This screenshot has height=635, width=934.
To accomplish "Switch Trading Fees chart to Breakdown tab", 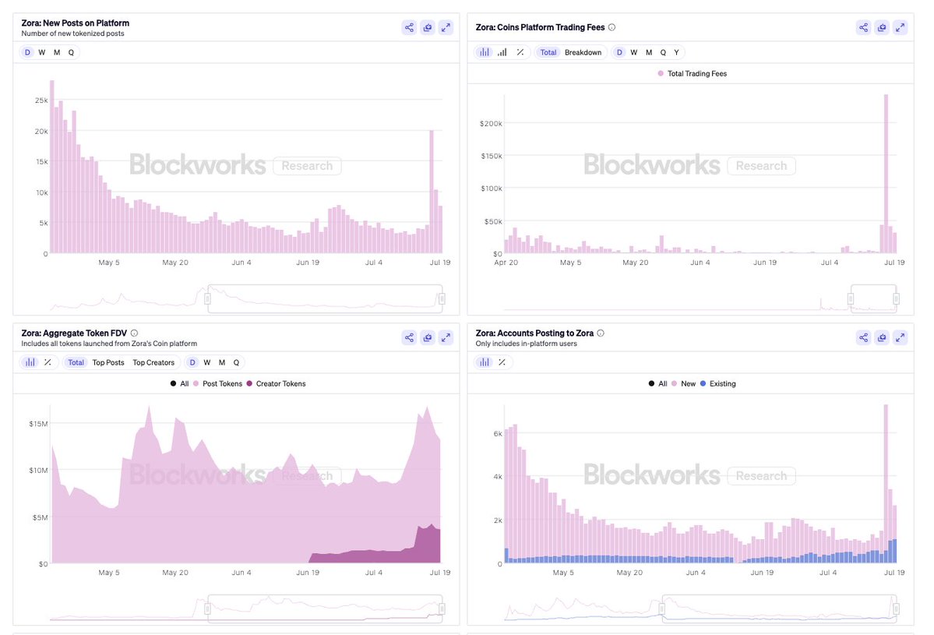I will tap(583, 52).
